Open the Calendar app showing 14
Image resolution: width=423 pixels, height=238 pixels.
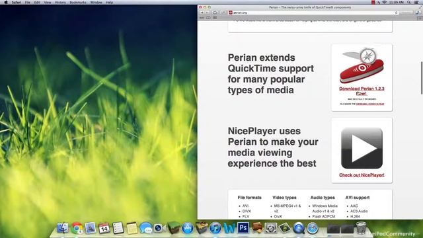104,228
